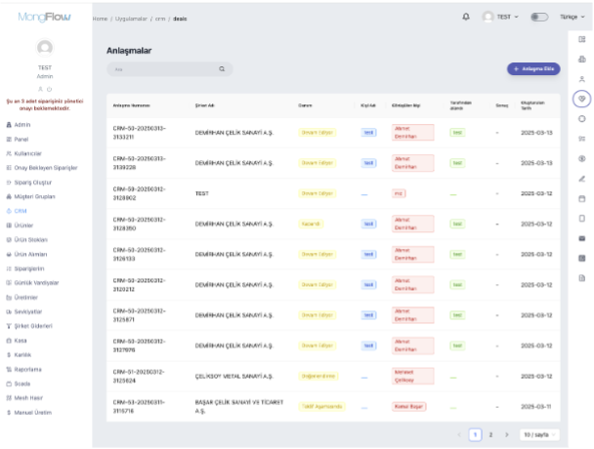Open the 10 / sayfa page size dropdown
Viewport: 594px width, 449px height.
(x=539, y=434)
